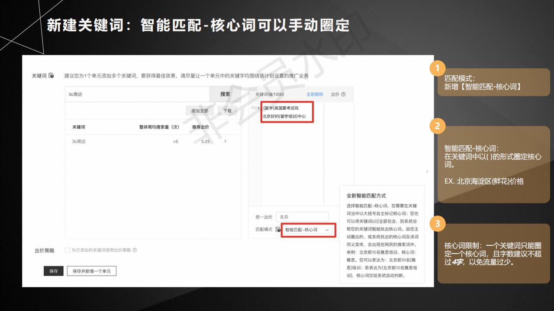The width and height of the screenshot is (554, 311).
Task: Click the 统一出价 input field showing 各异
Action: coord(302,217)
